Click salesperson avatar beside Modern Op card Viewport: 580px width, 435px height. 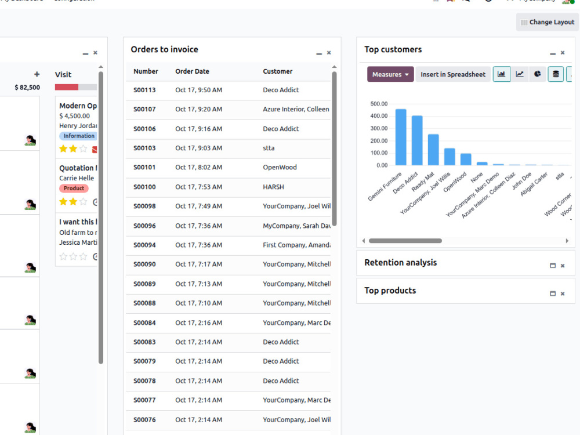30,140
